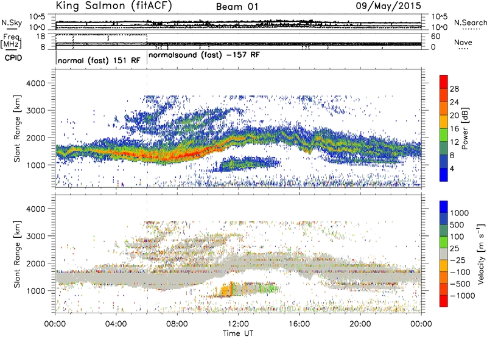487x337 pixels.
Task: Click 'Slant Range [km]' label of power panel
Action: tap(17, 128)
